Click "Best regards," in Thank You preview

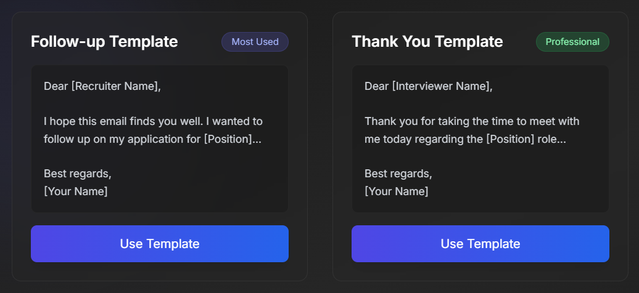click(x=398, y=174)
